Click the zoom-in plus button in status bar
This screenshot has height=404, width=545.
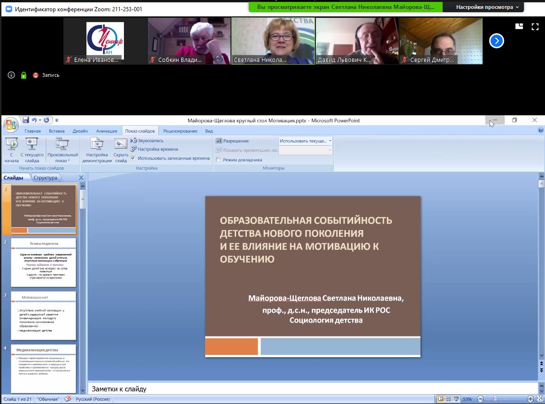530,399
